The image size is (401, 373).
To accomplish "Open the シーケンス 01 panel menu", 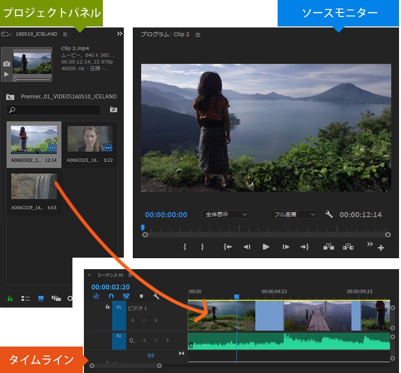I will tap(130, 275).
